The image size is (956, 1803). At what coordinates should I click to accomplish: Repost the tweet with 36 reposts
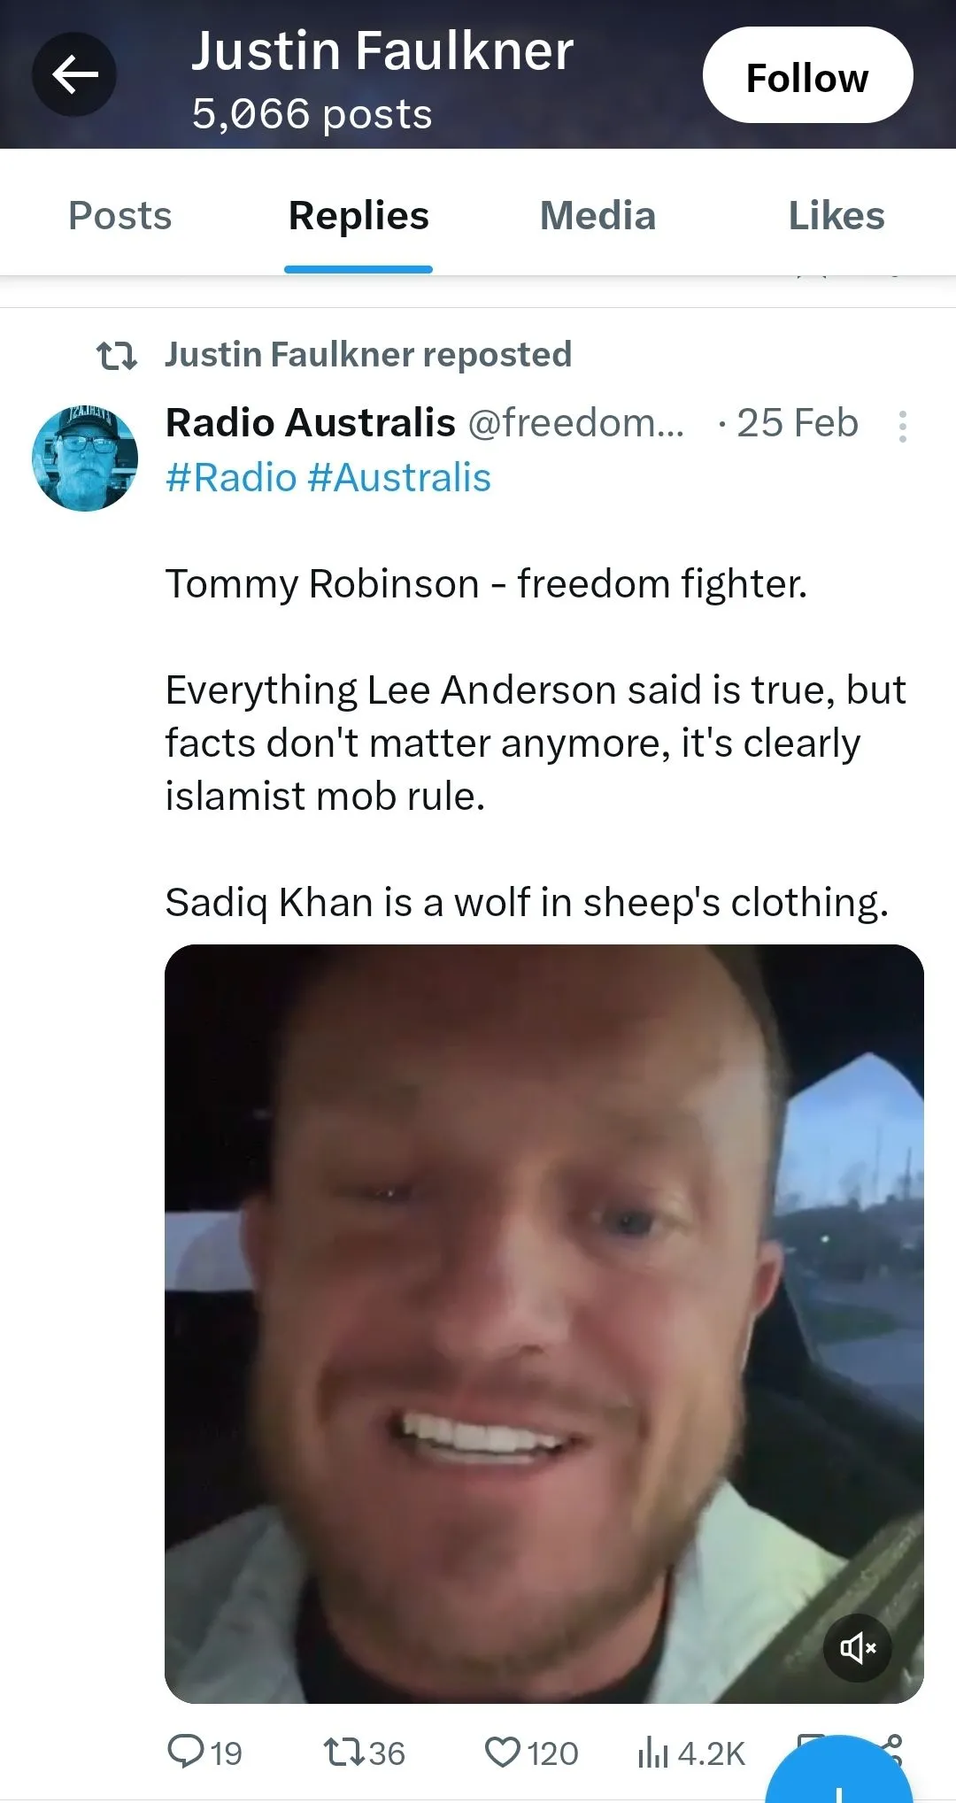364,1753
